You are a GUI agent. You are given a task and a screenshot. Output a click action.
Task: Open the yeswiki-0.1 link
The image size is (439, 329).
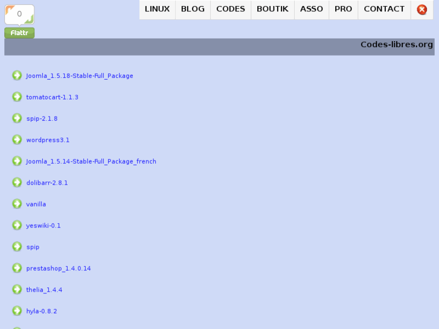pyautogui.click(x=43, y=226)
